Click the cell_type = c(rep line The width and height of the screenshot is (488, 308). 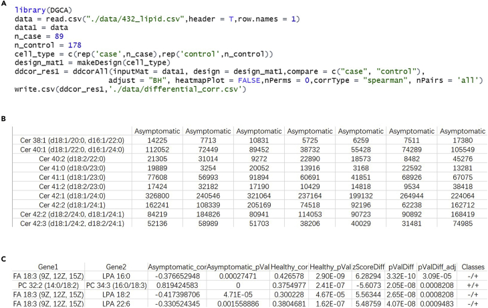pyautogui.click(x=144, y=54)
